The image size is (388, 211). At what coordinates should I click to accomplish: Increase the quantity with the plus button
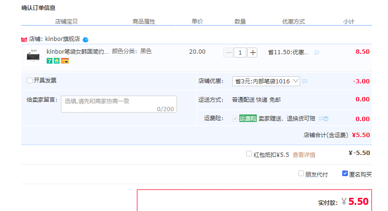(253, 53)
